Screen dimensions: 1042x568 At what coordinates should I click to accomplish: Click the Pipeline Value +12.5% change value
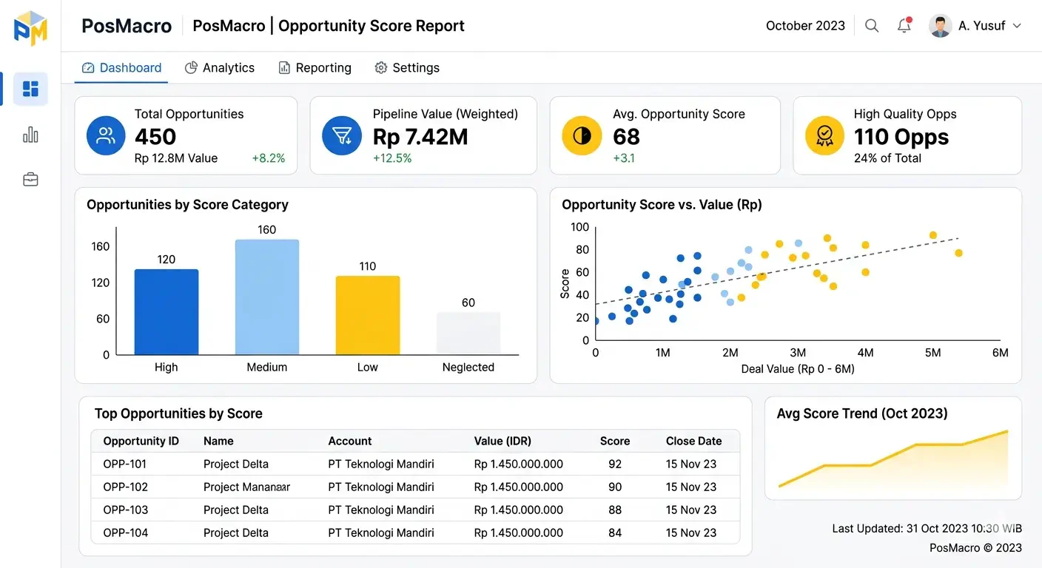tap(392, 158)
